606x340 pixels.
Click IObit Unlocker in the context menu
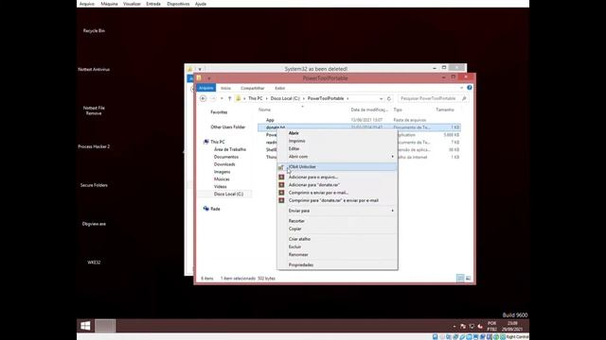click(337, 166)
